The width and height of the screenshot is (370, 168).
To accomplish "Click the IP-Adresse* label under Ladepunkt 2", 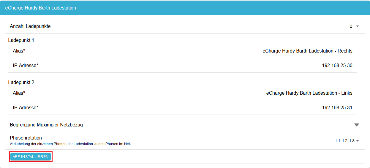I will [x=26, y=108].
